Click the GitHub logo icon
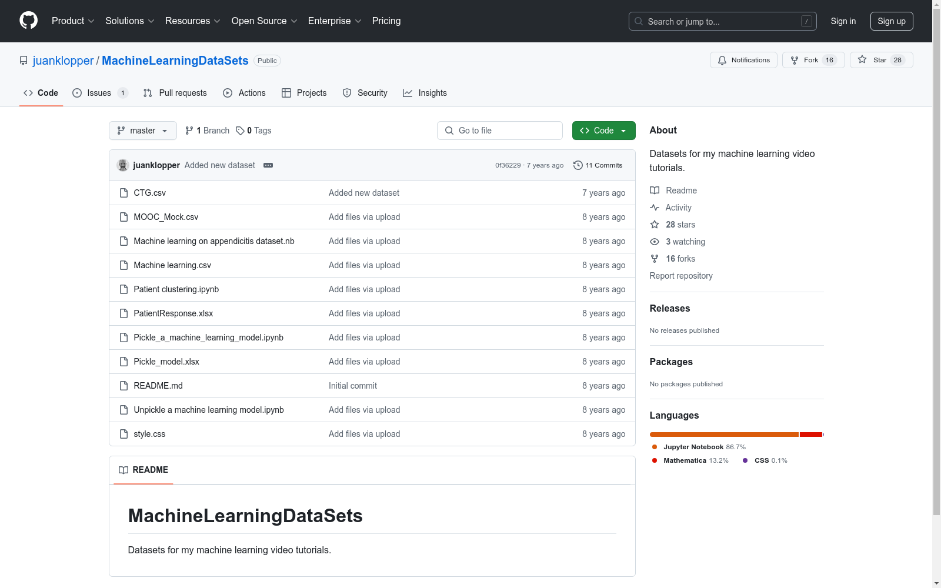The image size is (941, 588). pos(28,21)
